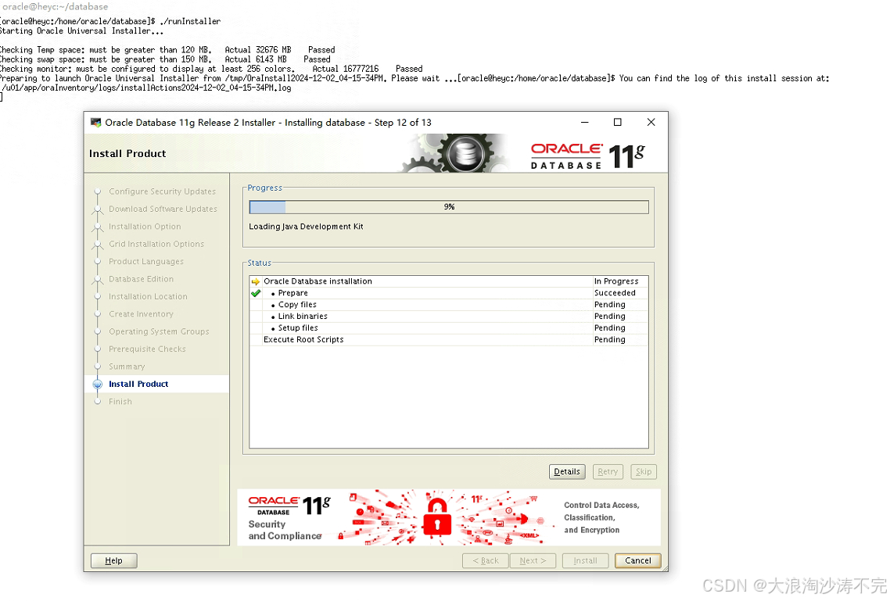
Task: Select Configure Security Updates step
Action: tap(163, 191)
